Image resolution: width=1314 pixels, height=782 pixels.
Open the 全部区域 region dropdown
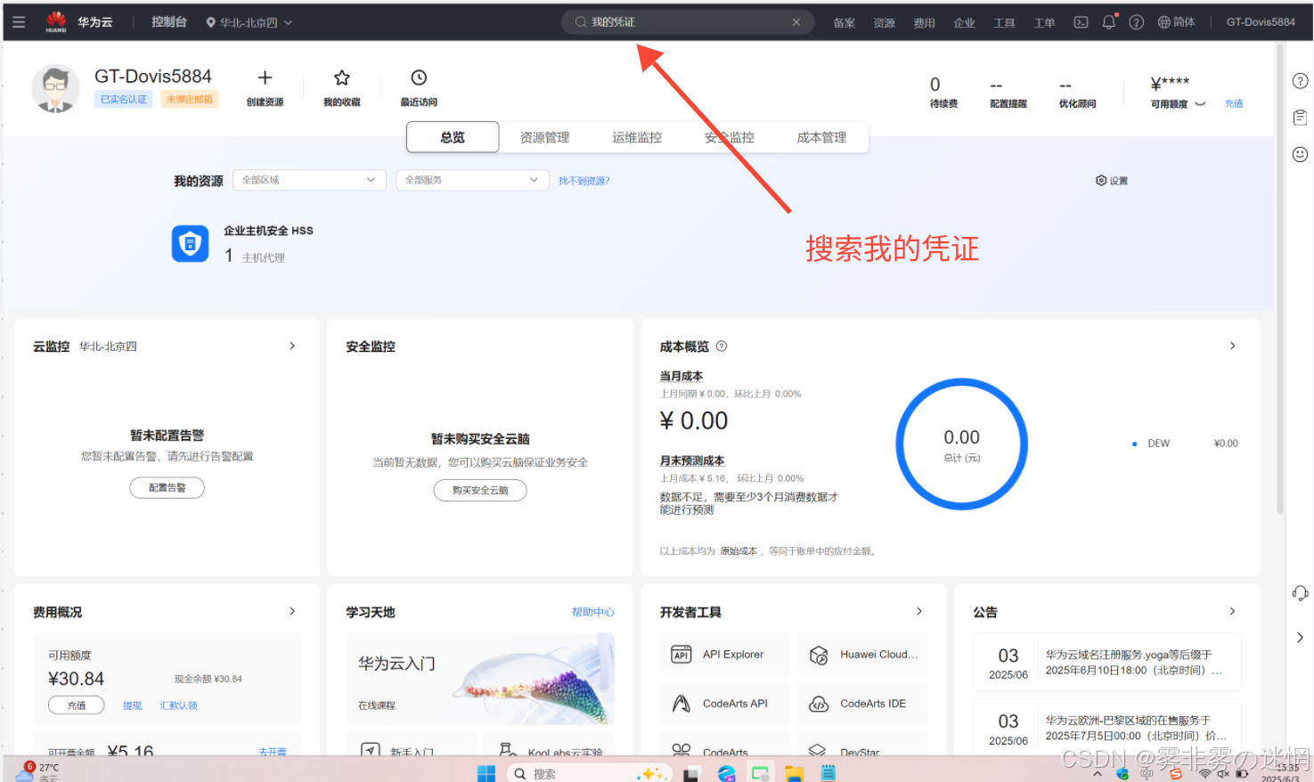(309, 180)
